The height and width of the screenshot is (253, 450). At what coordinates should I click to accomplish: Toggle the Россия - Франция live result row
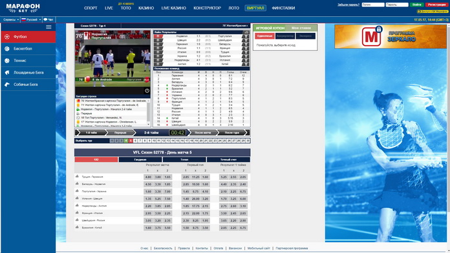[158, 48]
